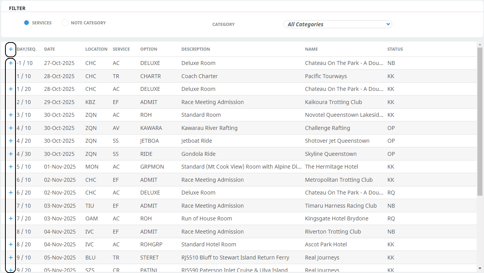Click the GRPMON option cell
Image resolution: width=484 pixels, height=273 pixels.
point(152,167)
